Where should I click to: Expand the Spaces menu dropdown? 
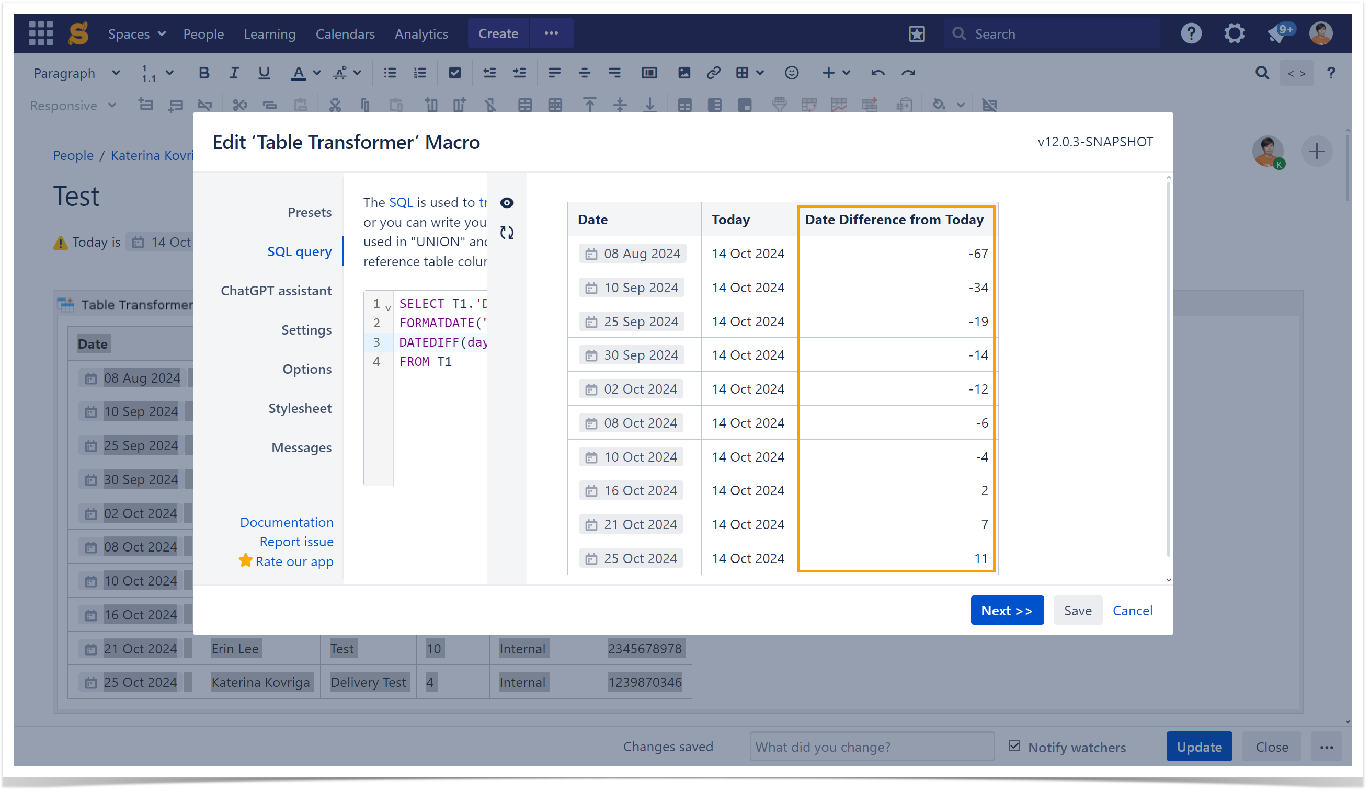coord(136,33)
